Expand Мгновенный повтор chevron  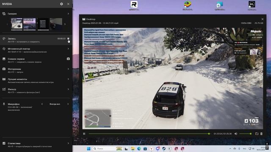point(68,49)
